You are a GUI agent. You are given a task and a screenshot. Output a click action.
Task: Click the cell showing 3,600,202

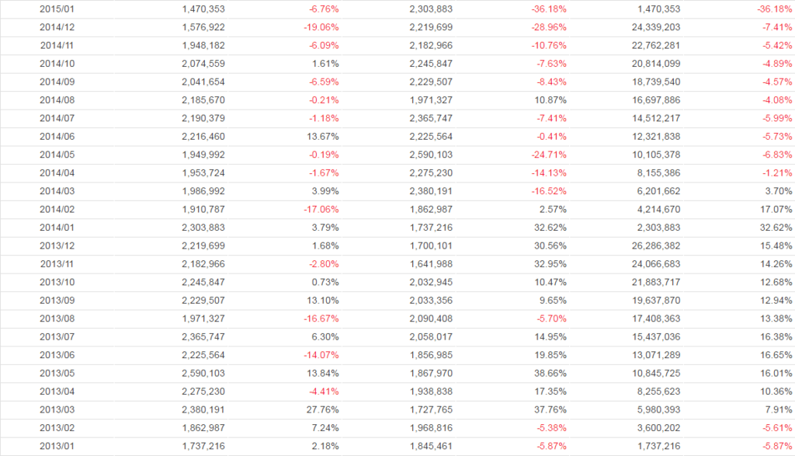pos(655,429)
